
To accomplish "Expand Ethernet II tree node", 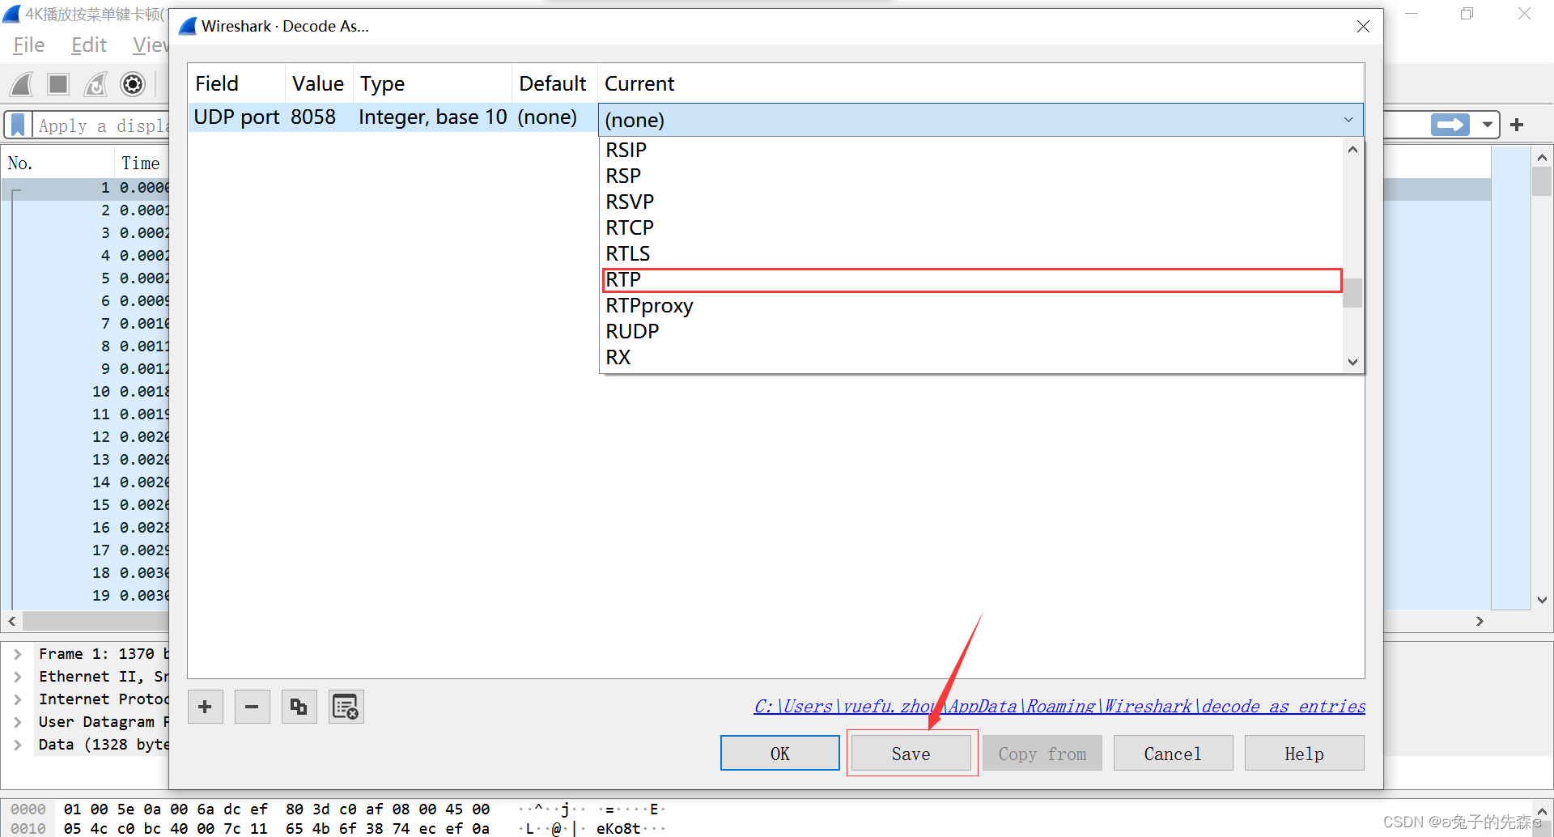I will 18,677.
